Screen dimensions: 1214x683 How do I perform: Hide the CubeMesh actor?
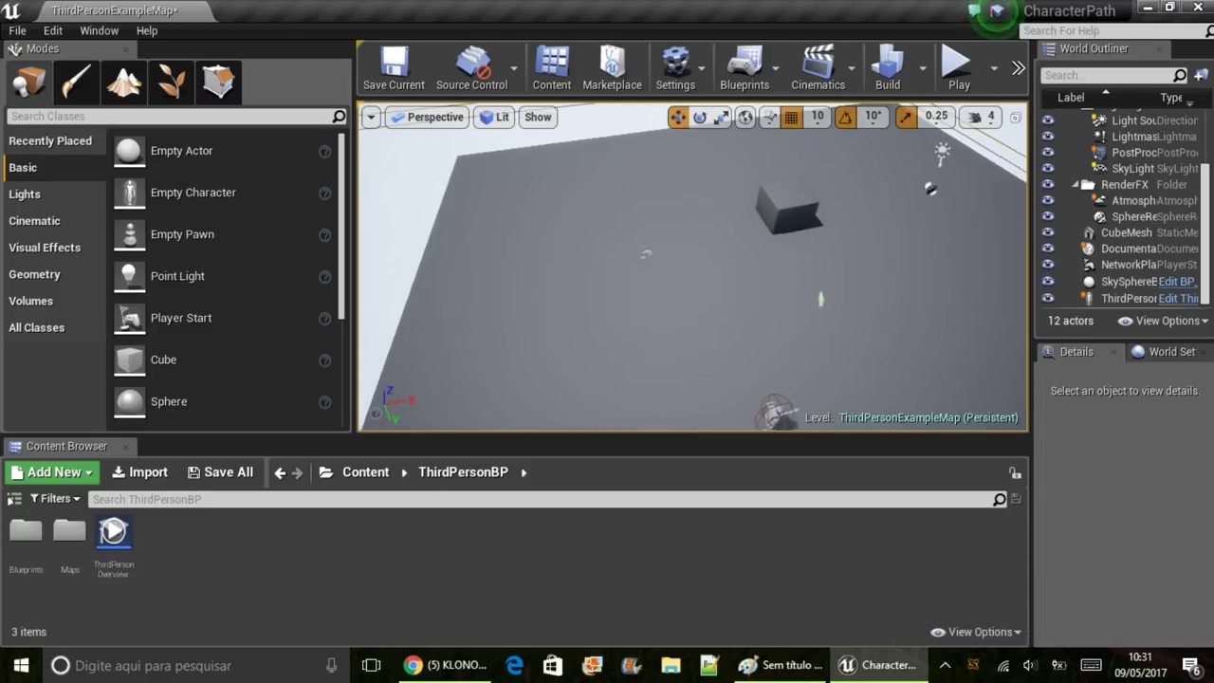tap(1048, 232)
